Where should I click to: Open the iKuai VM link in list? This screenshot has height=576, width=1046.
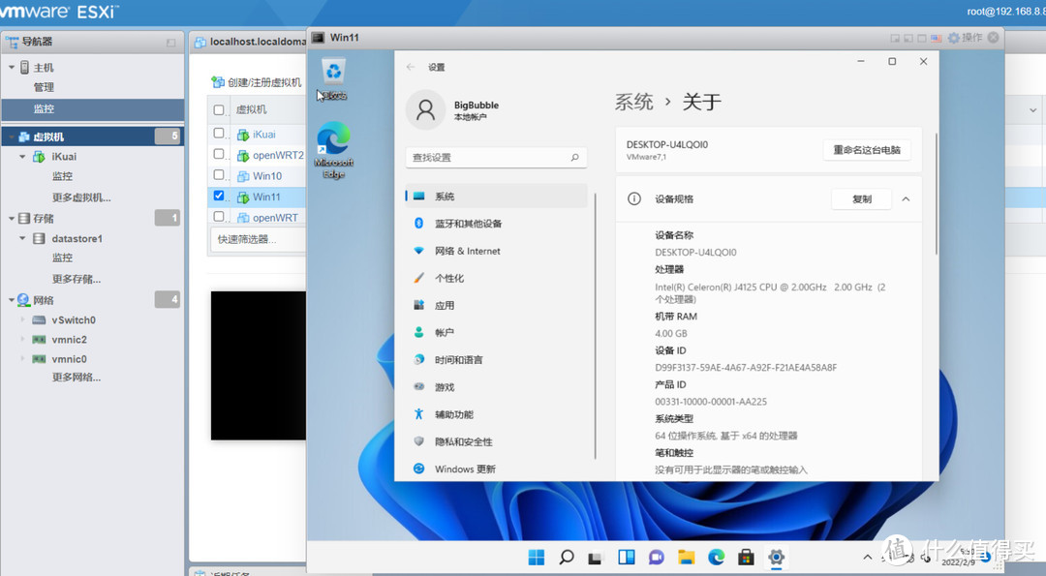(264, 134)
